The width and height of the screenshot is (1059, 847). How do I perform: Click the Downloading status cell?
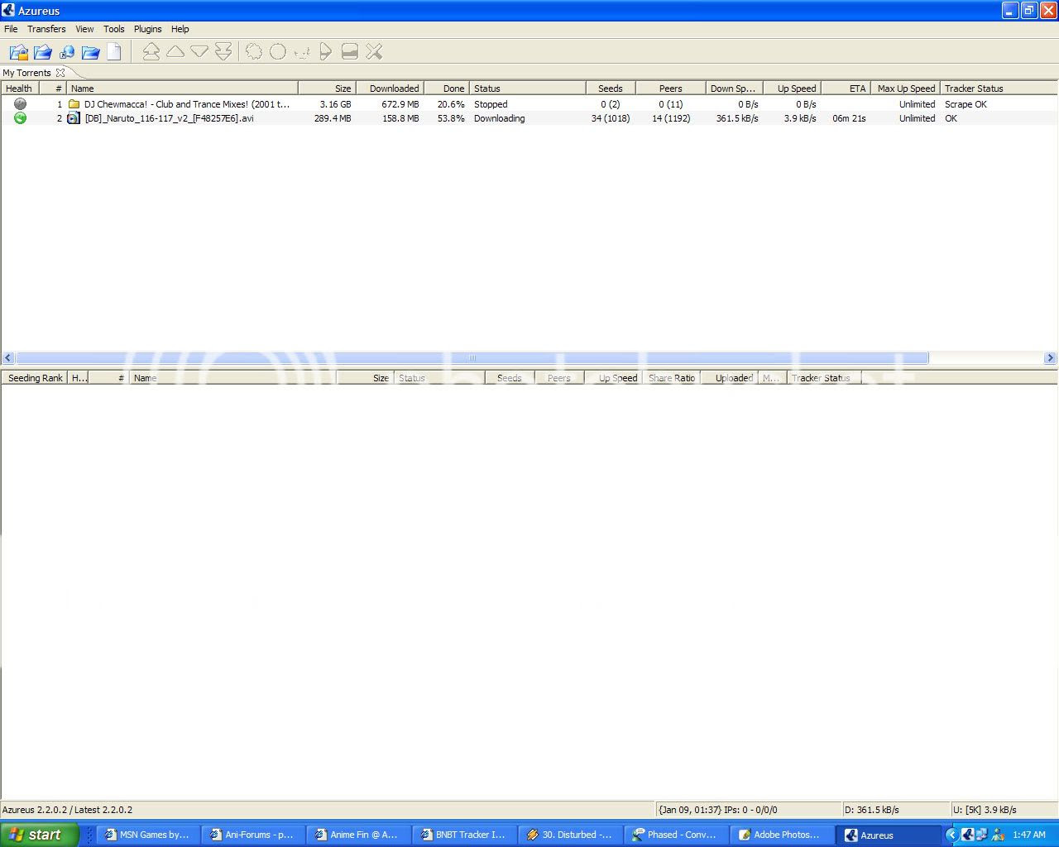[x=499, y=118]
